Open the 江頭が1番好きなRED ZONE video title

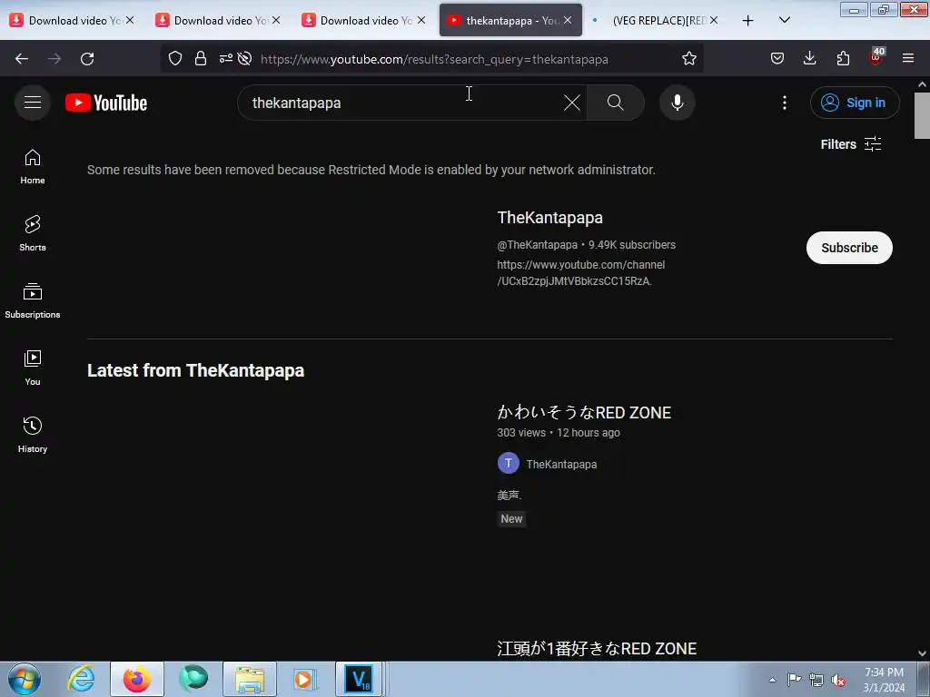[597, 648]
